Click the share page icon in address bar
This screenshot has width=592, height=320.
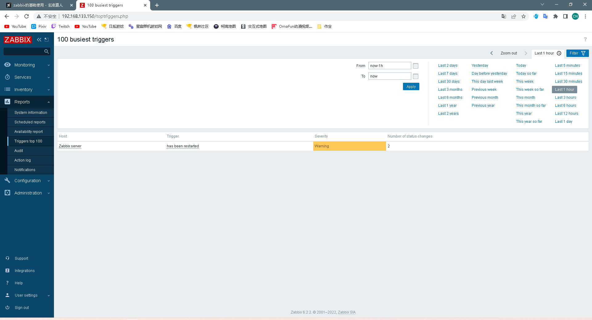pos(514,16)
